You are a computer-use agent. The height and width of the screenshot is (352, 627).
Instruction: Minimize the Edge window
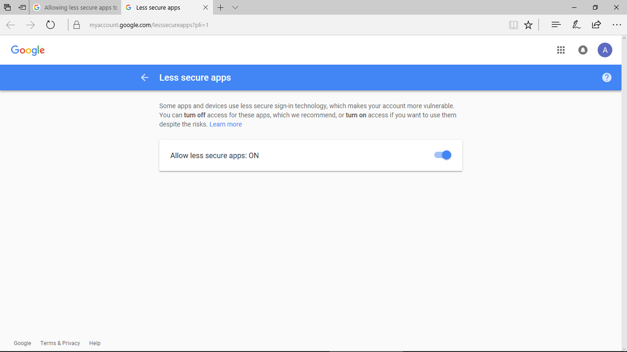point(574,7)
